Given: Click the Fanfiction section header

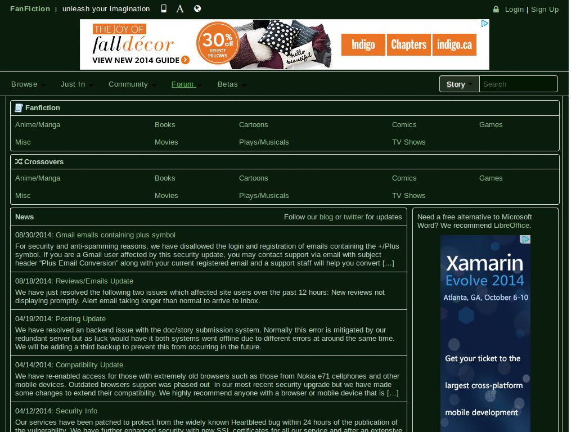Looking at the screenshot, I should 285,108.
